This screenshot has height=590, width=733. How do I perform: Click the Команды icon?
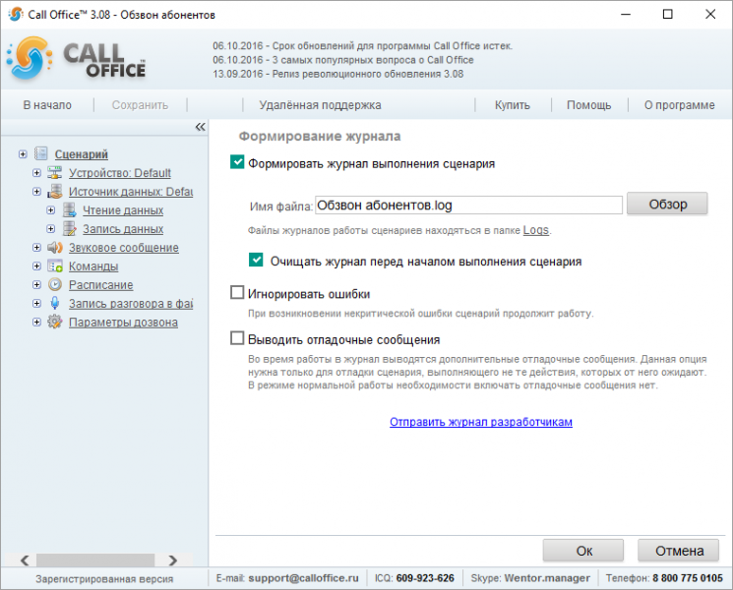pos(55,265)
